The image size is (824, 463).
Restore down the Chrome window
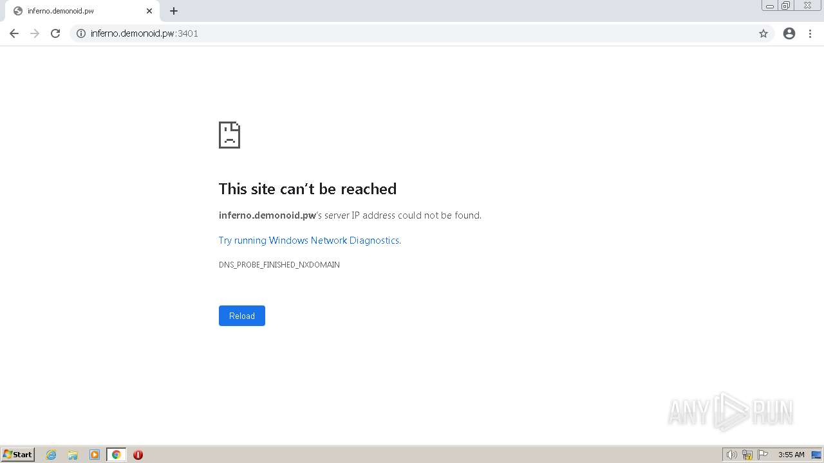(x=786, y=6)
